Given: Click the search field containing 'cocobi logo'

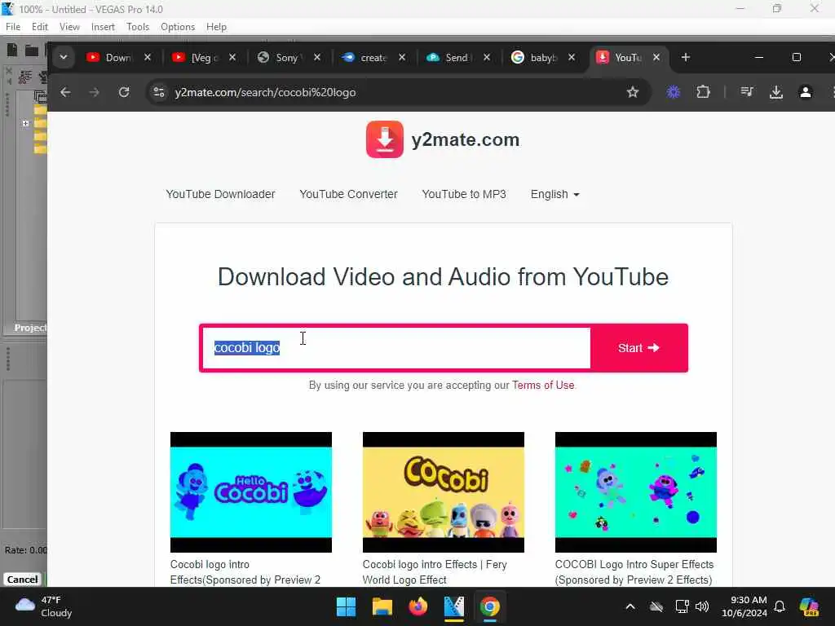Looking at the screenshot, I should (396, 347).
